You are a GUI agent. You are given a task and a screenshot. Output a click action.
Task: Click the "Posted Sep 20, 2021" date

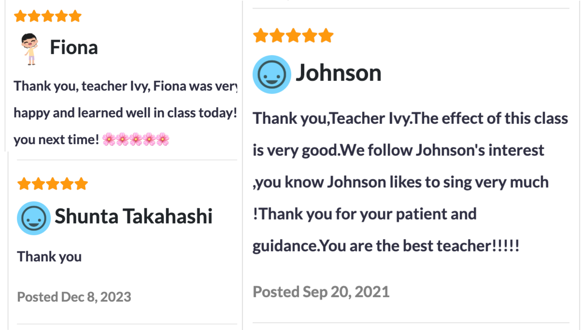pyautogui.click(x=321, y=291)
